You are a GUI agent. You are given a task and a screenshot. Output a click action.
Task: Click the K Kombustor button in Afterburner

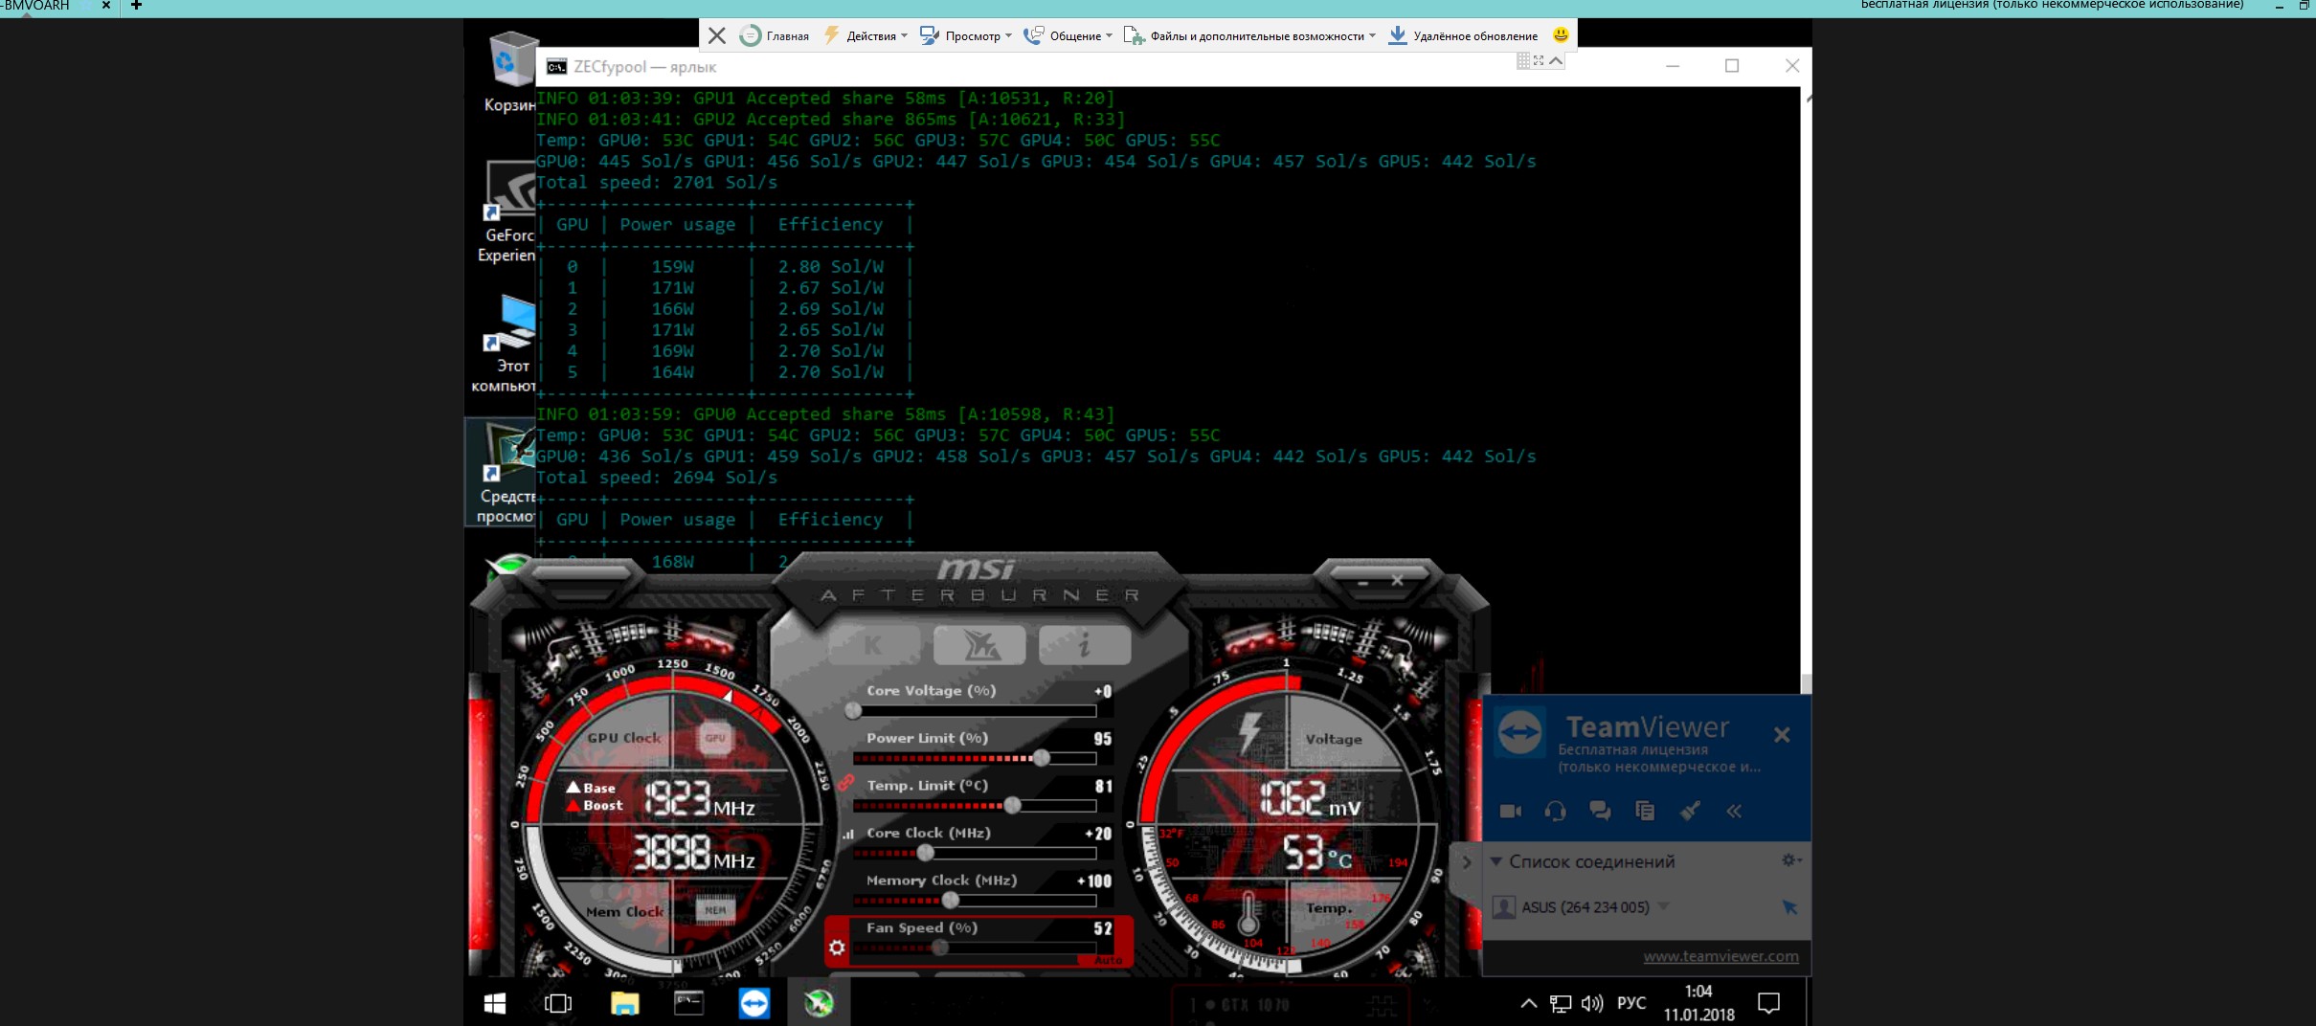pyautogui.click(x=874, y=645)
